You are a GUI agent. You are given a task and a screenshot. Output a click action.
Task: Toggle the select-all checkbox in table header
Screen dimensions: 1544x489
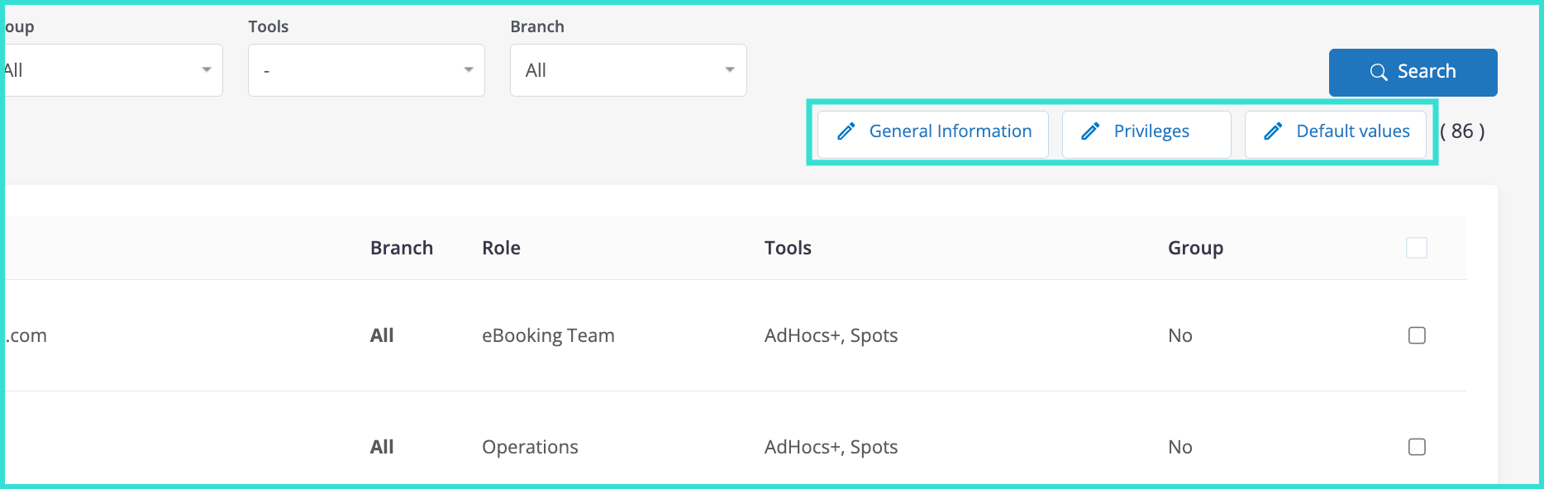(1416, 248)
